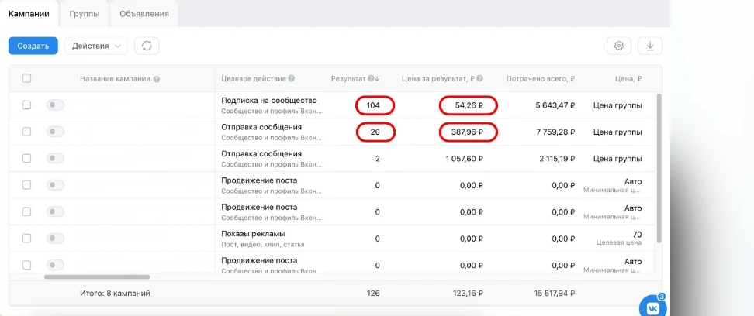Switch to the Группы tab

point(84,14)
